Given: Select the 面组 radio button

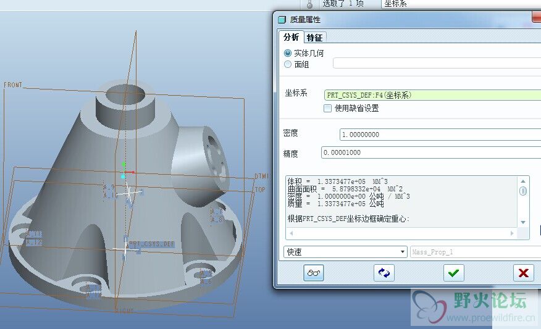Looking at the screenshot, I should point(287,64).
